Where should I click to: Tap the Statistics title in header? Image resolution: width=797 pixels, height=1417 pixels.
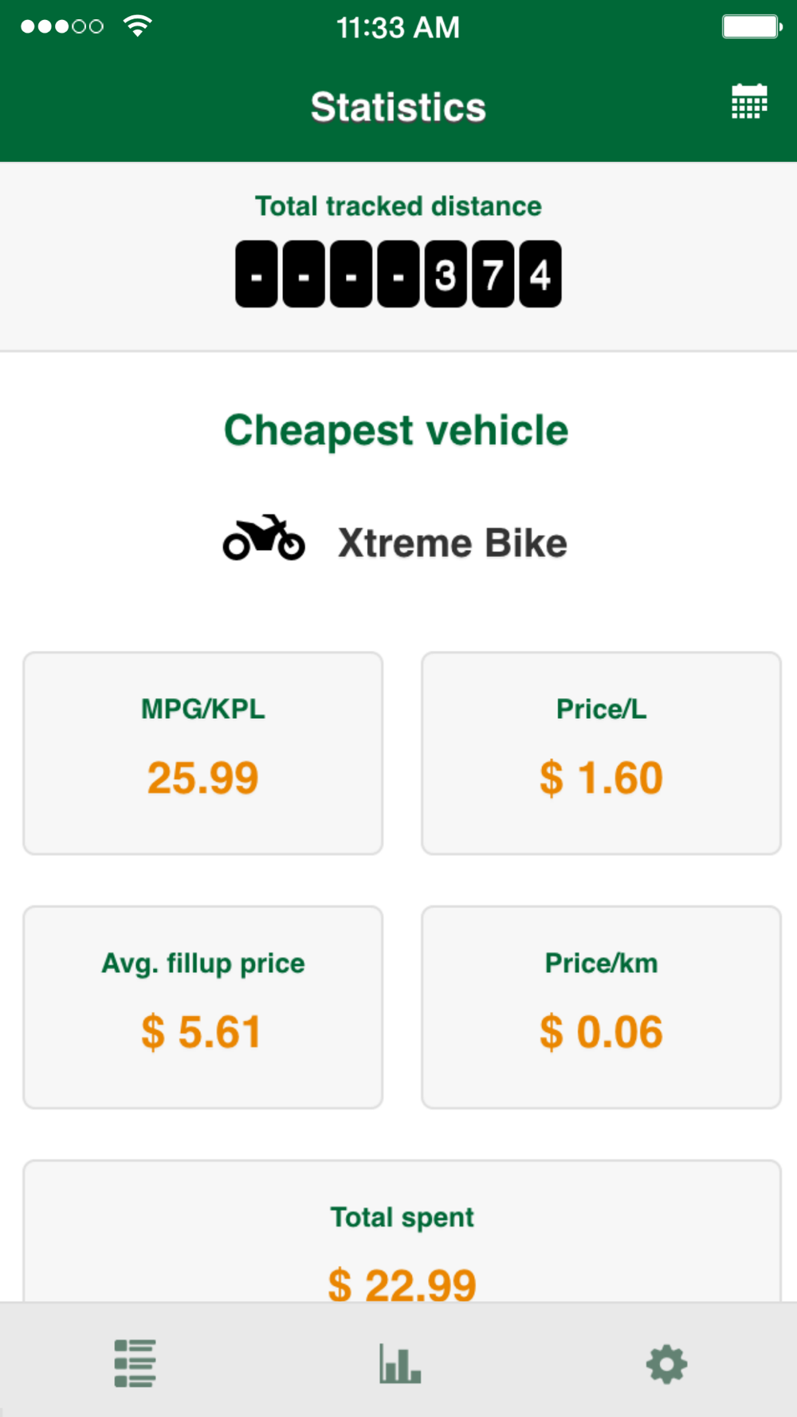[x=398, y=107]
